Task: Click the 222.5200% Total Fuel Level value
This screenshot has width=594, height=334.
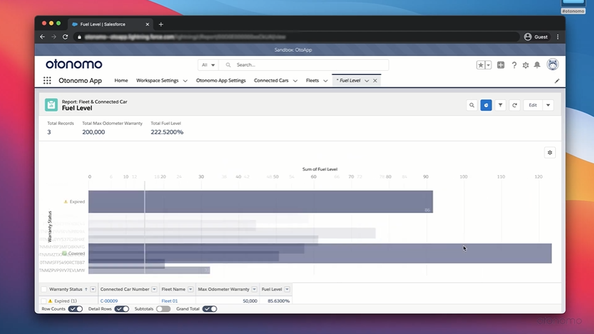Action: (167, 132)
